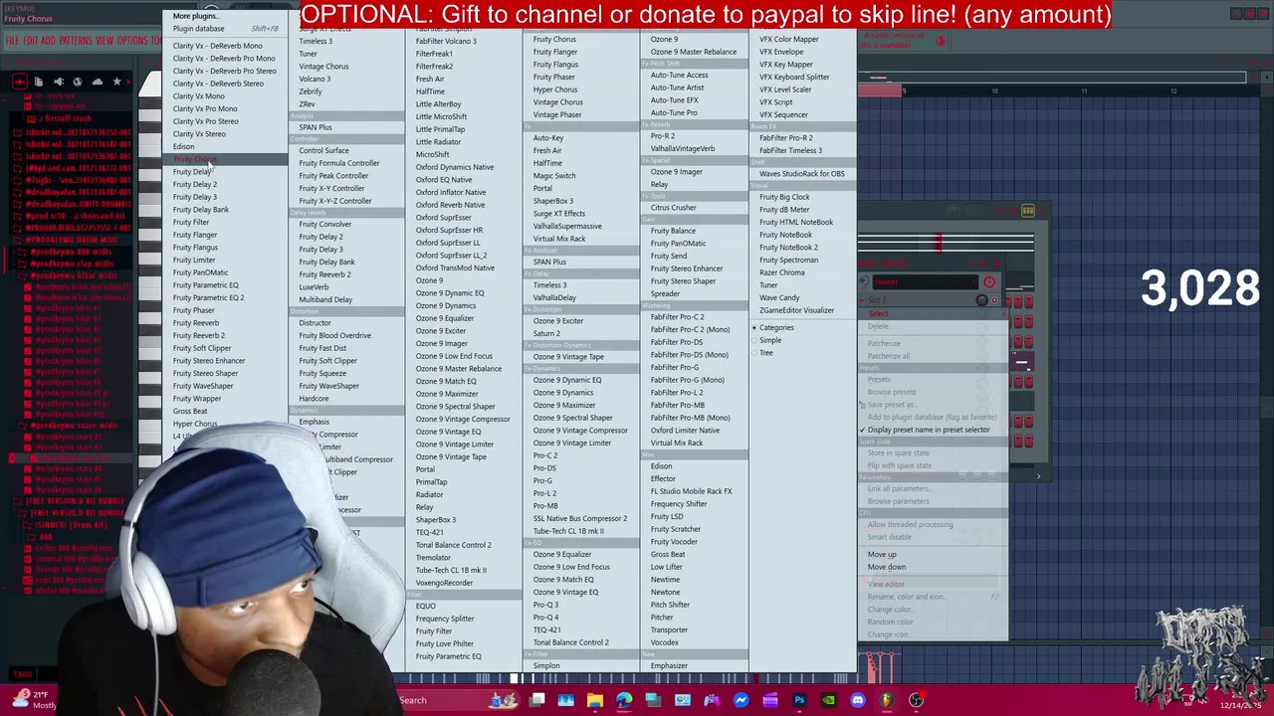Toggle Display preset name in preset selector
Image resolution: width=1274 pixels, height=716 pixels.
pyautogui.click(x=929, y=430)
